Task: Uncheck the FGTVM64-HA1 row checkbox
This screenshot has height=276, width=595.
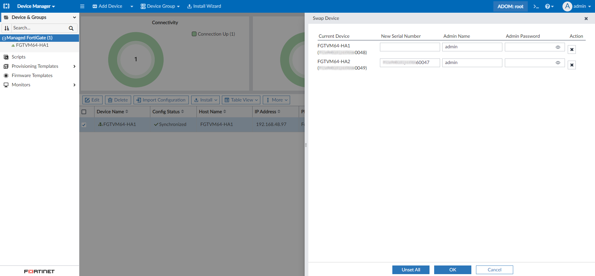Action: tap(84, 125)
